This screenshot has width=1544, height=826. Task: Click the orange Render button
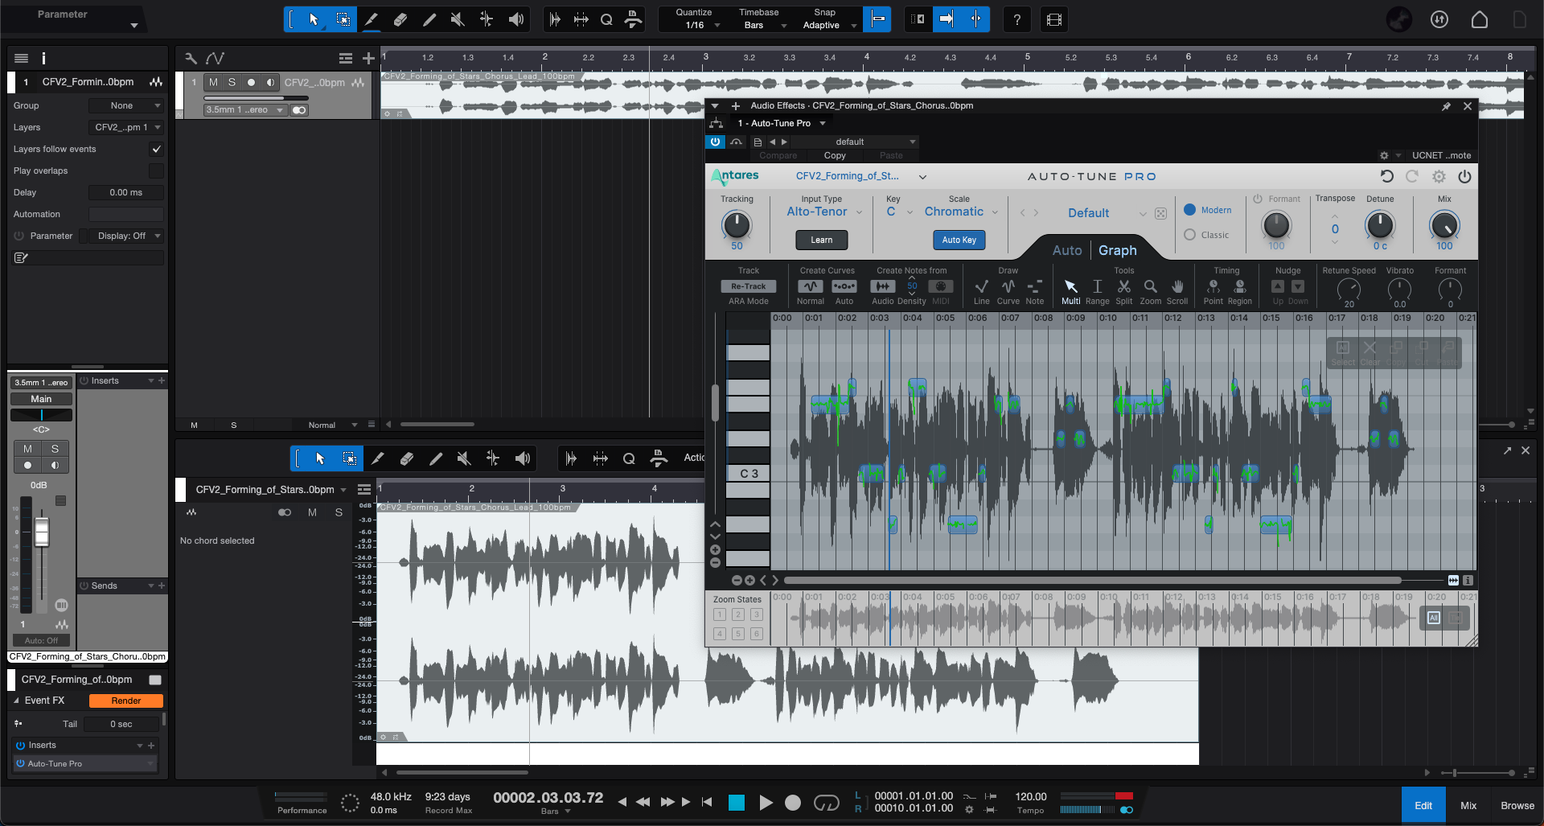point(126,701)
